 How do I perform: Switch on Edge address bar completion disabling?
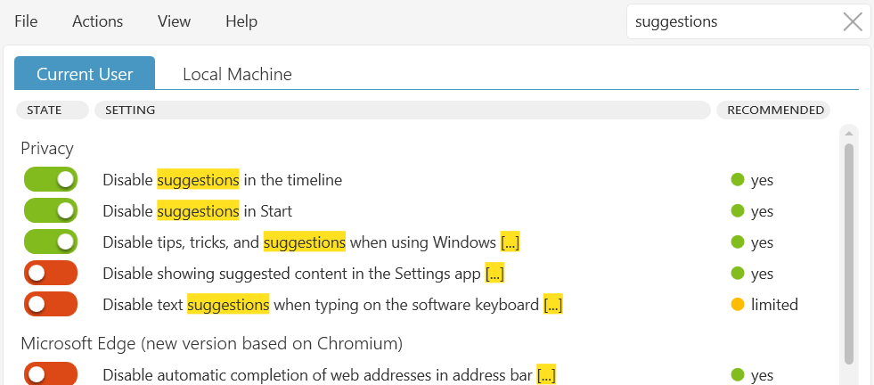point(51,373)
